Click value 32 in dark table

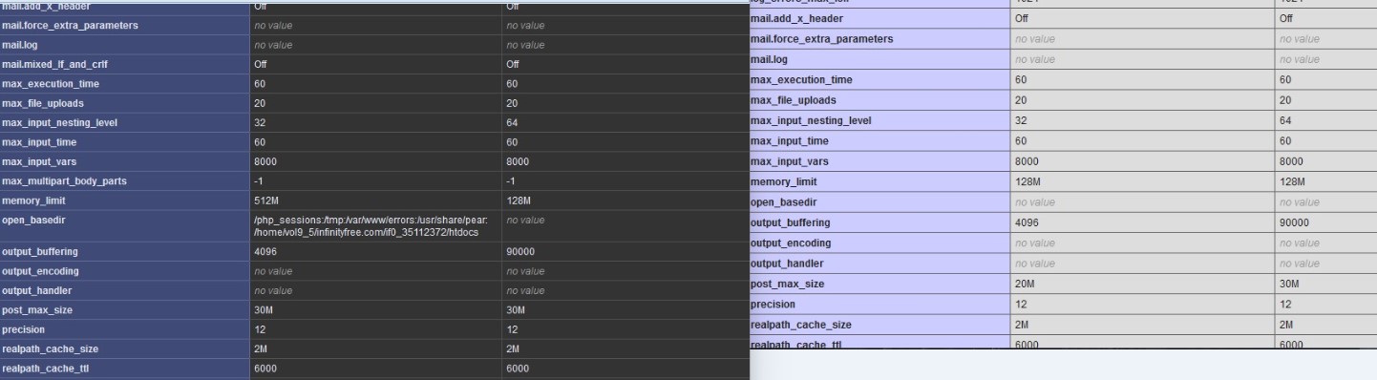coord(260,123)
